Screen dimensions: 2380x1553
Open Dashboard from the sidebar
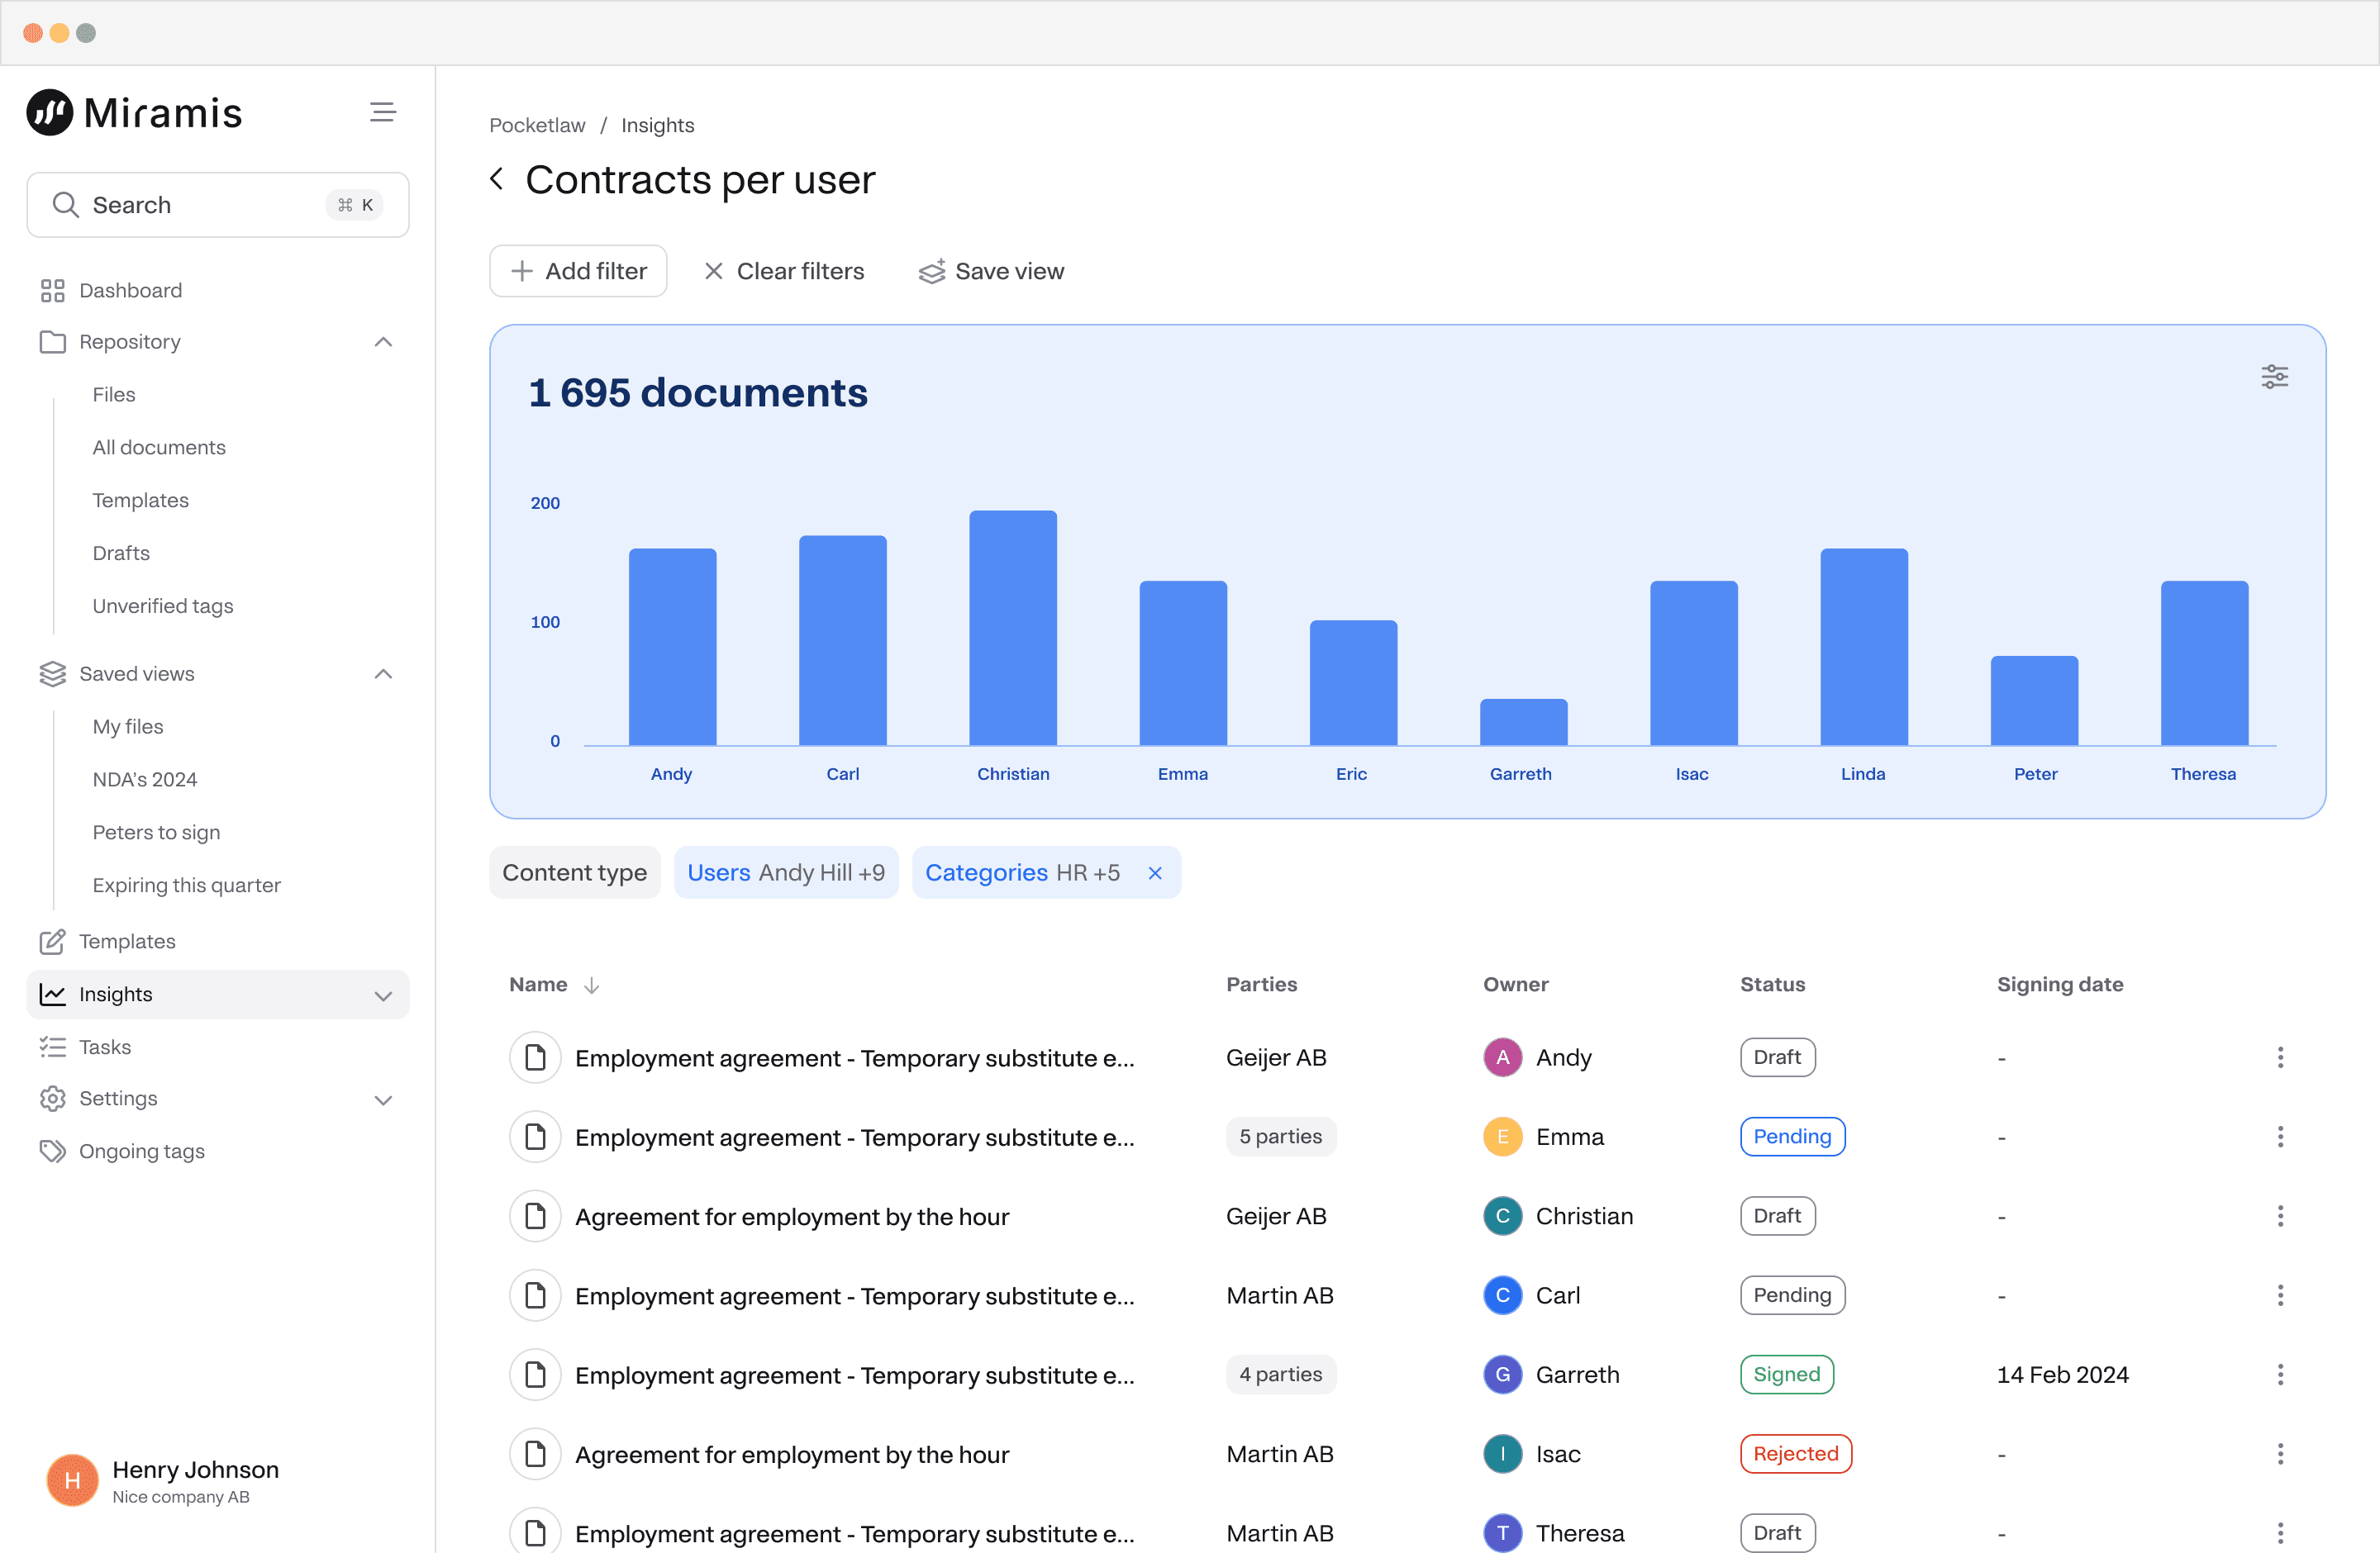[x=130, y=290]
